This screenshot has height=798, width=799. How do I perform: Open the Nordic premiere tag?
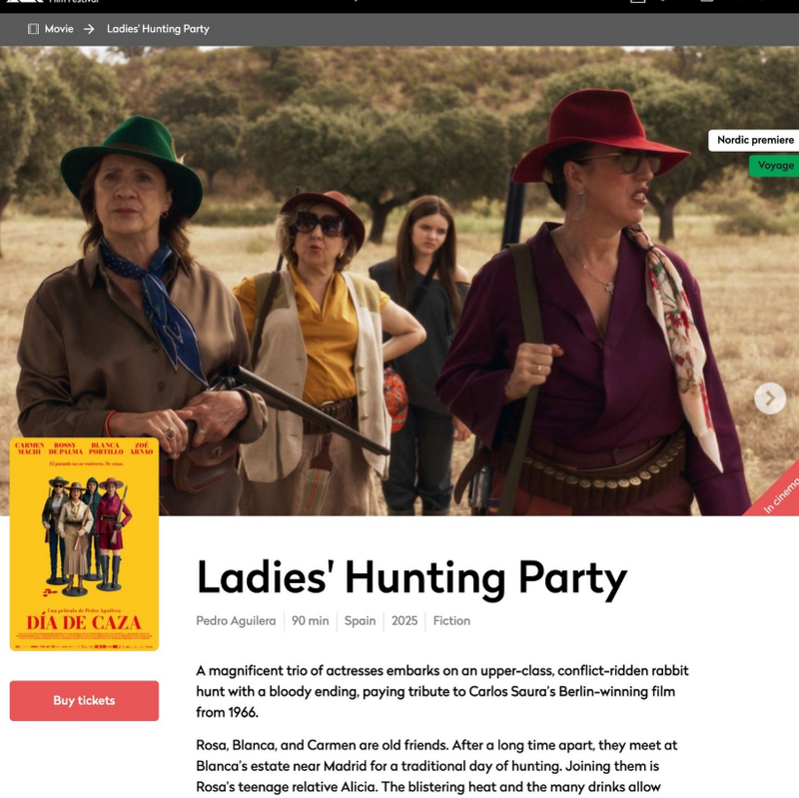pos(755,140)
